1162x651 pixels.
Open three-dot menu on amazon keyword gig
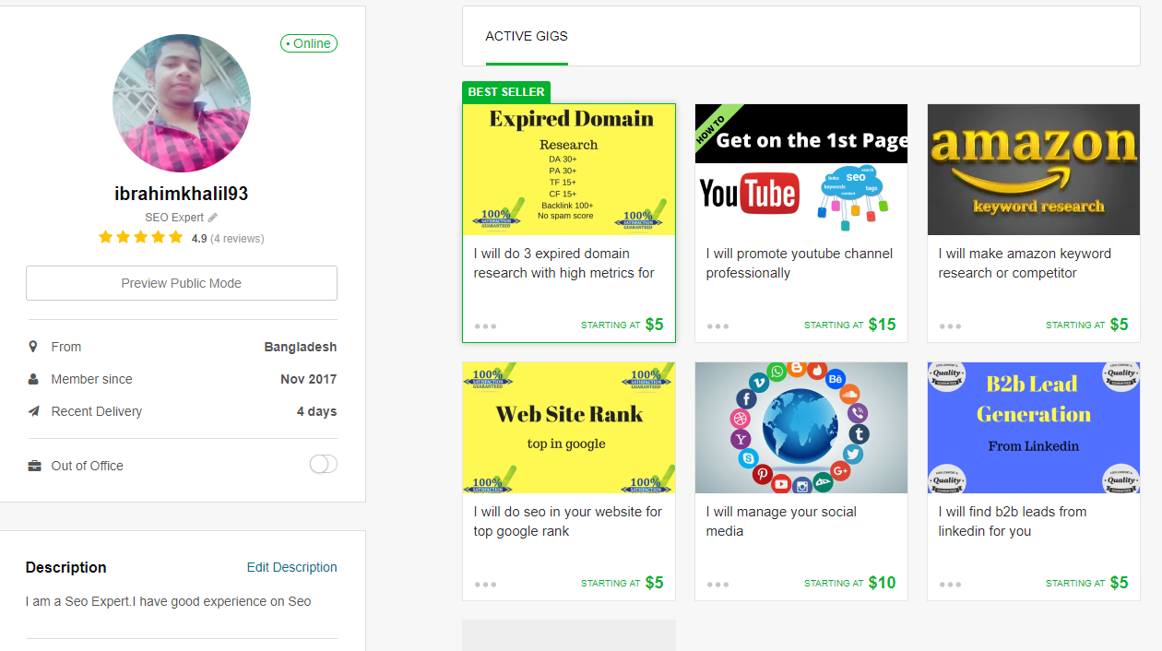pyautogui.click(x=951, y=325)
